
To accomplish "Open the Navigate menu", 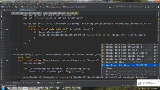I will pyautogui.click(x=15, y=4).
